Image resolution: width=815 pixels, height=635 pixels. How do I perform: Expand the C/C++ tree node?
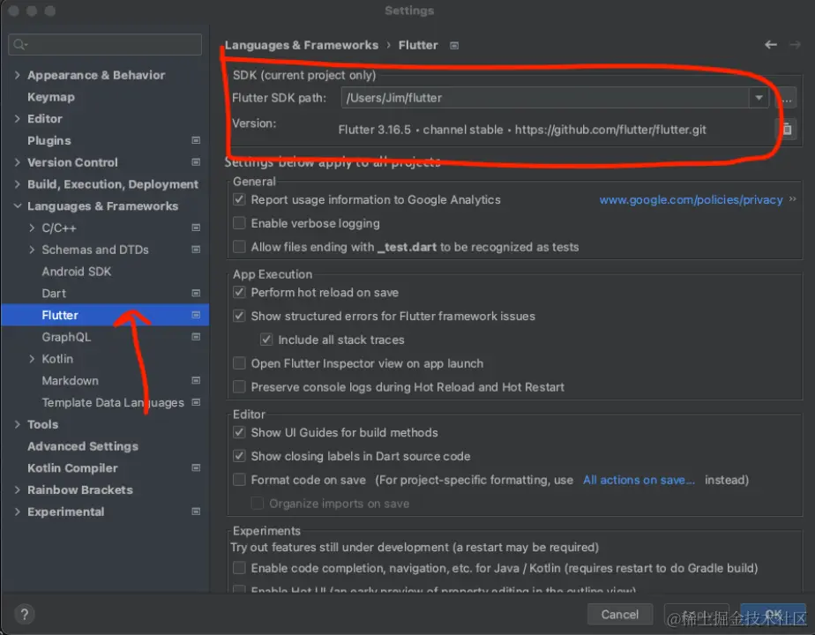32,228
